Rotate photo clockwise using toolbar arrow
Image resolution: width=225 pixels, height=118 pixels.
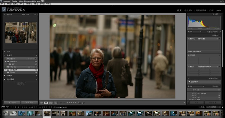(x=83, y=103)
